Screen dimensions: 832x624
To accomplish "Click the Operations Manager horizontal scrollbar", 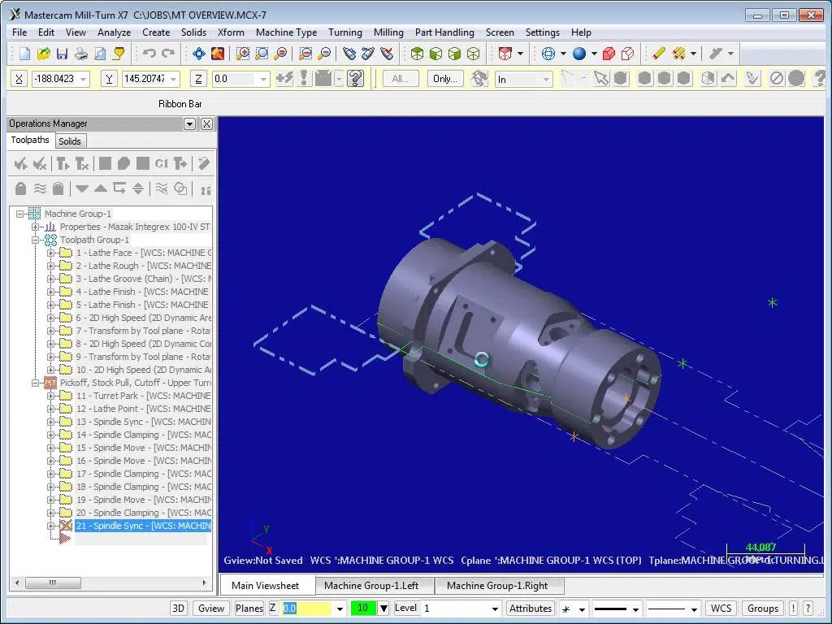I will coord(110,583).
